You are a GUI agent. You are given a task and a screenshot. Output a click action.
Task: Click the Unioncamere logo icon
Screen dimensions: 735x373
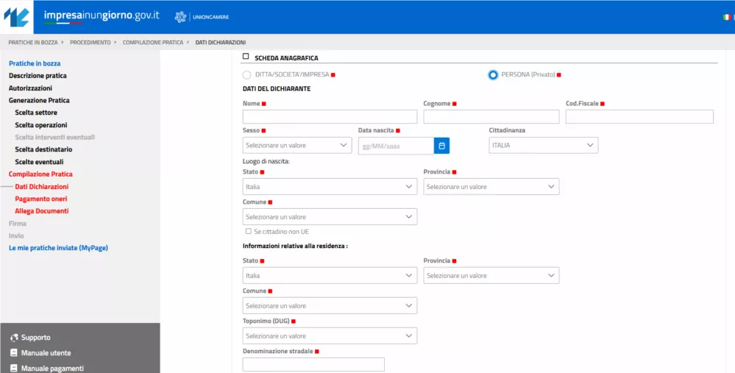click(x=180, y=17)
